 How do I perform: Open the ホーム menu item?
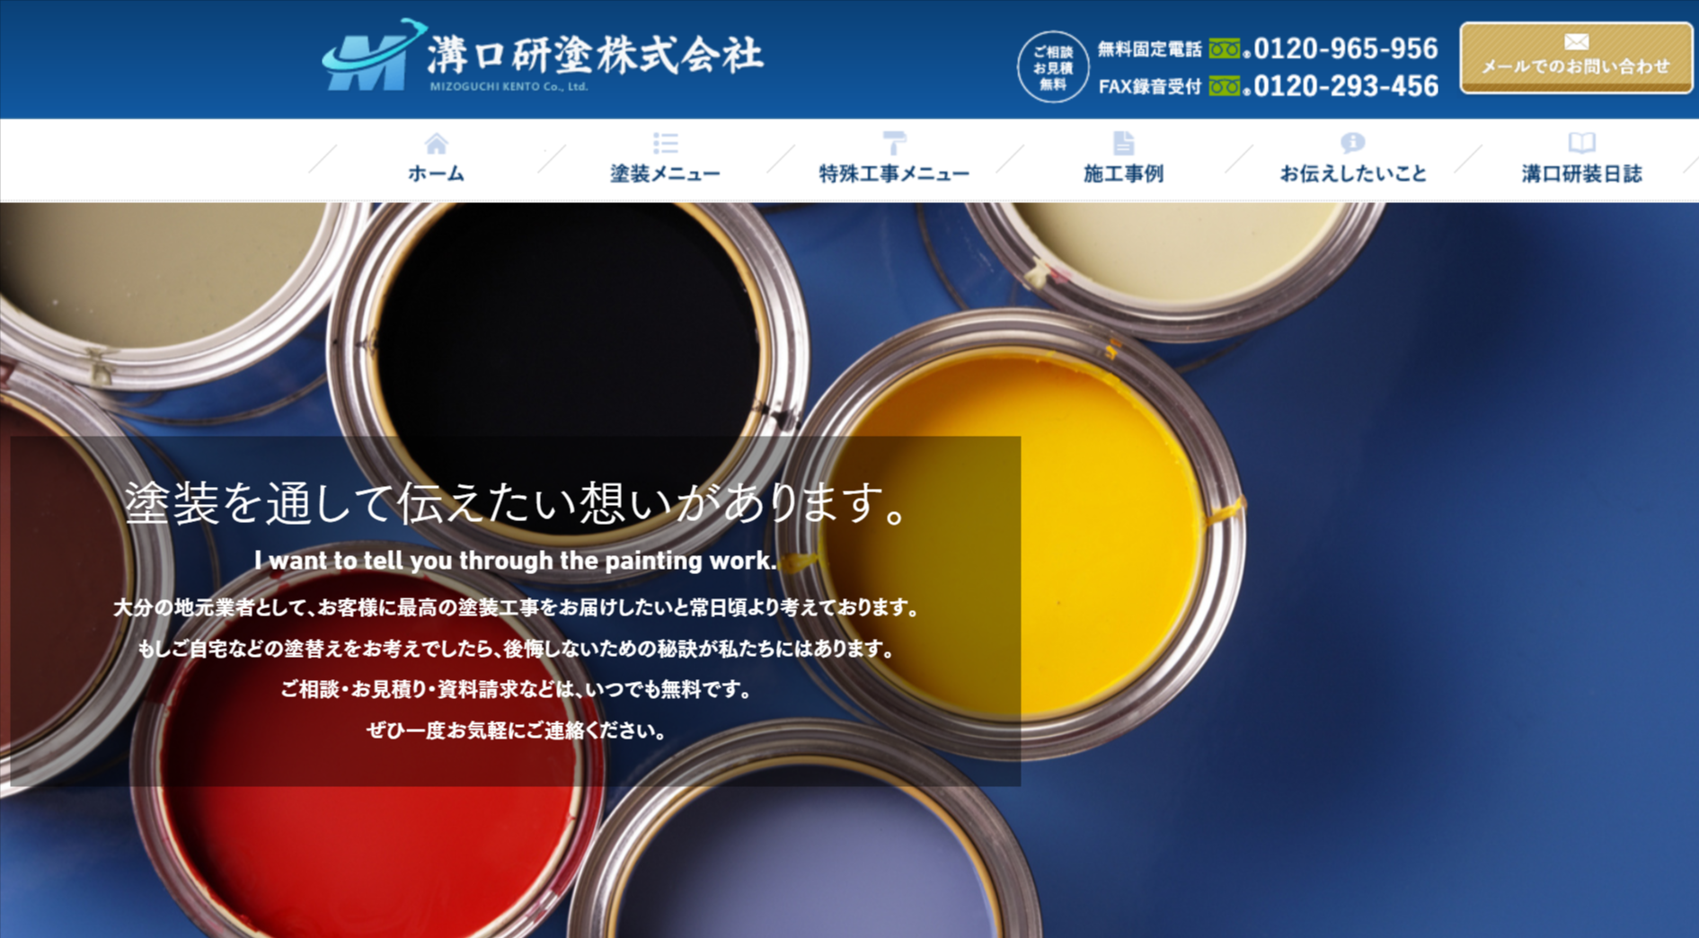pos(436,173)
